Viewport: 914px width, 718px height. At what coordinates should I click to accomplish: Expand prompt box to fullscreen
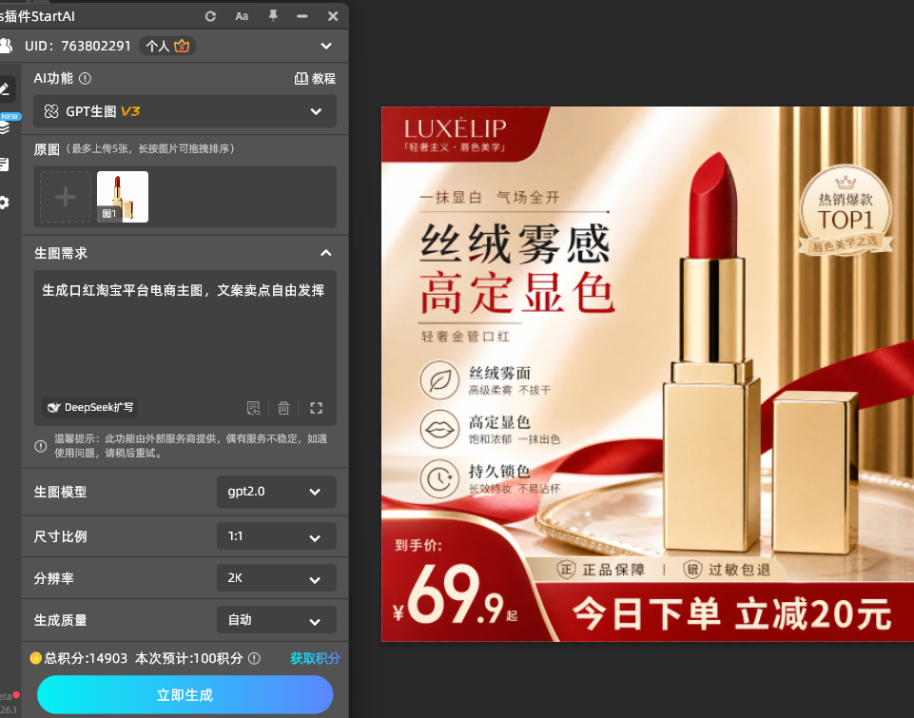click(x=317, y=408)
